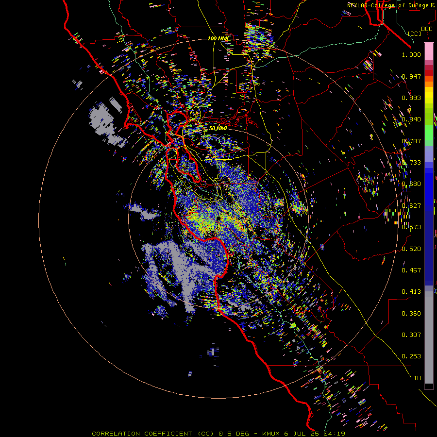Select the 0.360 scale value

pyautogui.click(x=411, y=314)
